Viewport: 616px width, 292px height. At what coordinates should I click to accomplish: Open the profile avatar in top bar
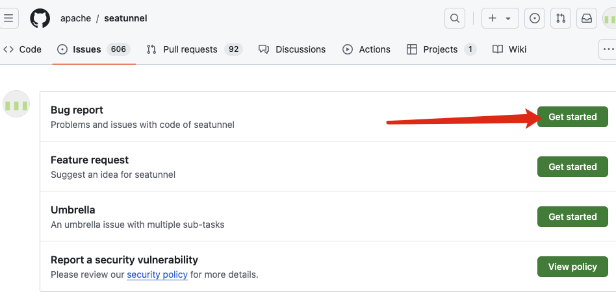tap(610, 18)
